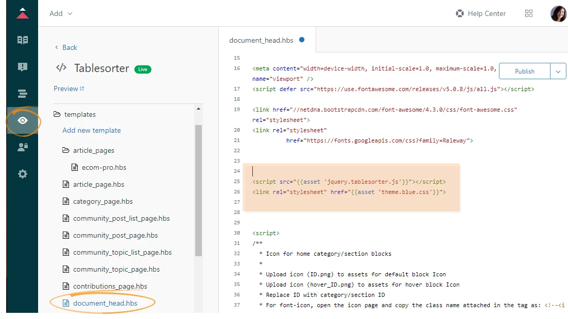This screenshot has width=568, height=319.
Task: Click the Tablesorter theme title
Action: pyautogui.click(x=101, y=68)
